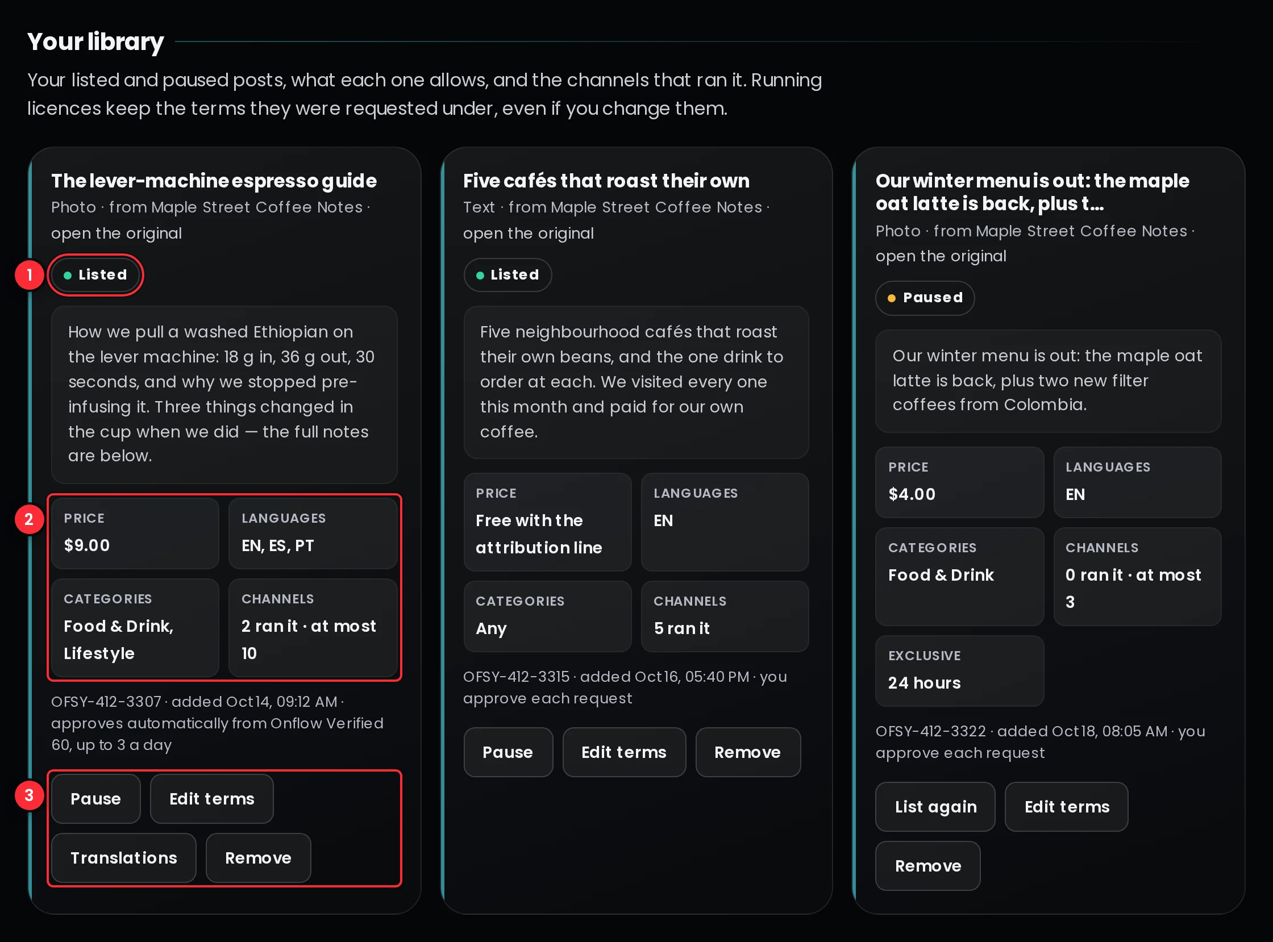
Task: Click '0 ran it · at most 3' channels value
Action: point(1133,588)
